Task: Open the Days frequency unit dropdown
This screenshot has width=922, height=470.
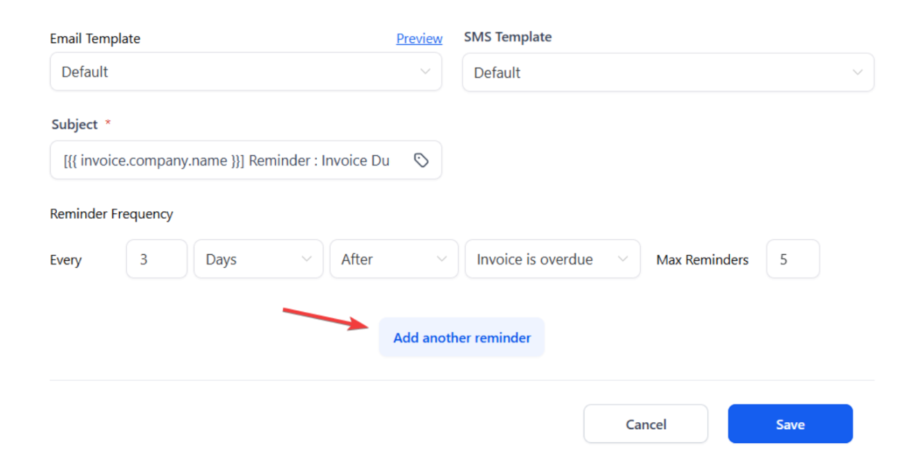Action: (x=258, y=260)
